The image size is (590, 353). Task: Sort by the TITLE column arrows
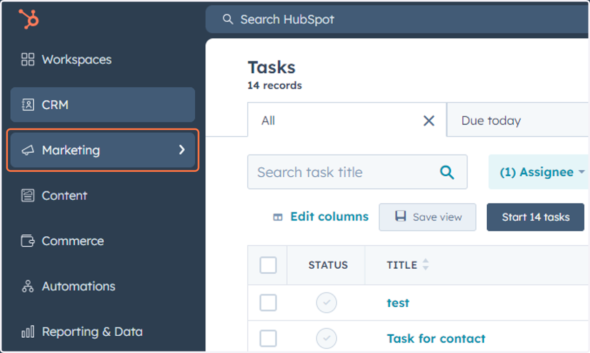pos(425,265)
